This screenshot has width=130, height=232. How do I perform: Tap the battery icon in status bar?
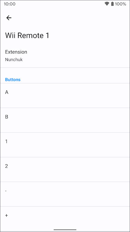112,4
